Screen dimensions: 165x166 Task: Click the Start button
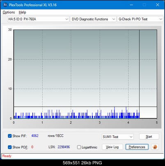coord(149,136)
